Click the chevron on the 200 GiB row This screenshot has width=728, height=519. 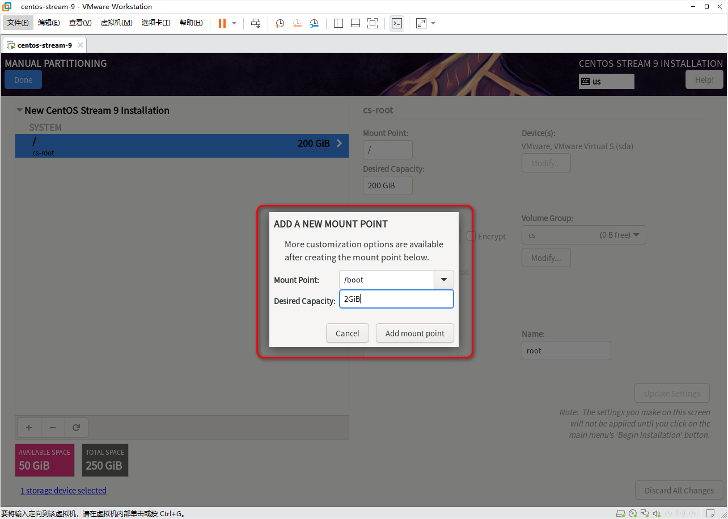340,143
